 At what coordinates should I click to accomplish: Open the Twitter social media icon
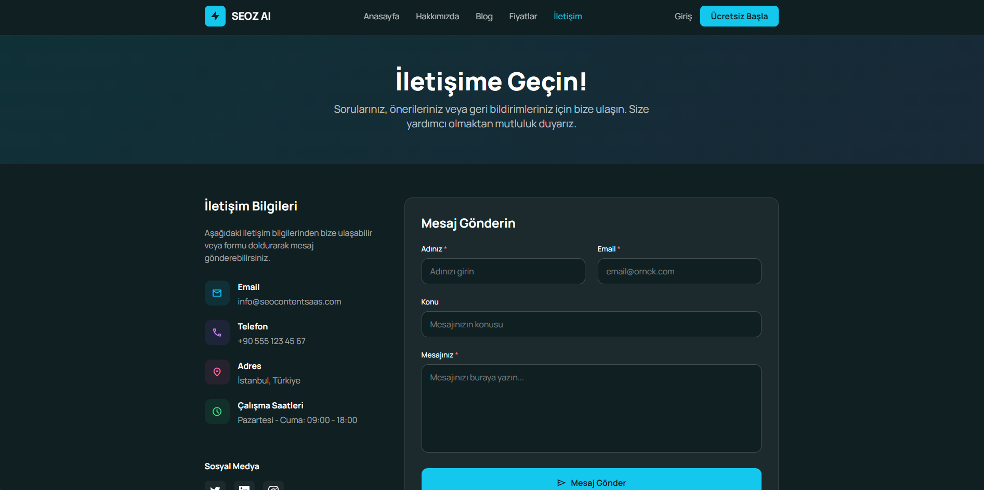coord(215,486)
